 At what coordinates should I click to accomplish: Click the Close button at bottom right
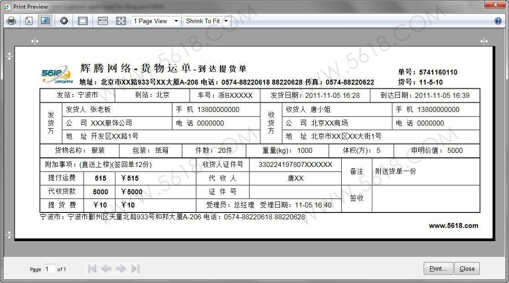[x=467, y=268]
